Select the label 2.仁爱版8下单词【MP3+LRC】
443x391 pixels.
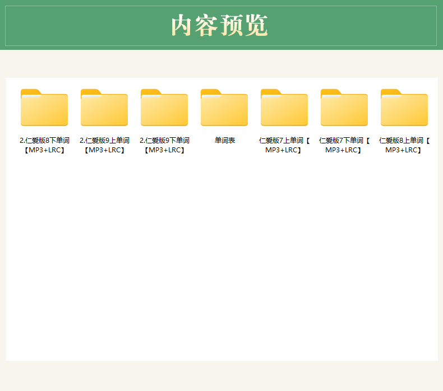tap(44, 145)
